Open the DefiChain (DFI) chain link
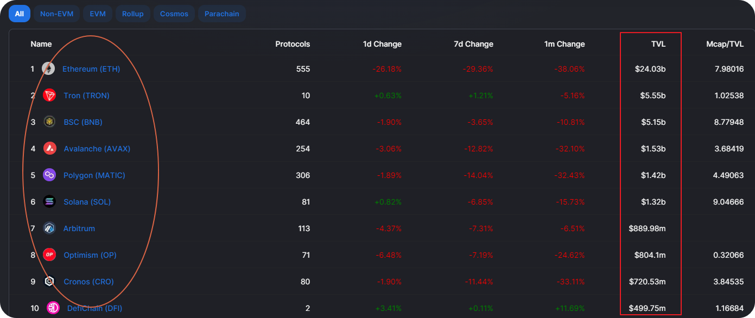755x318 pixels. (x=95, y=308)
